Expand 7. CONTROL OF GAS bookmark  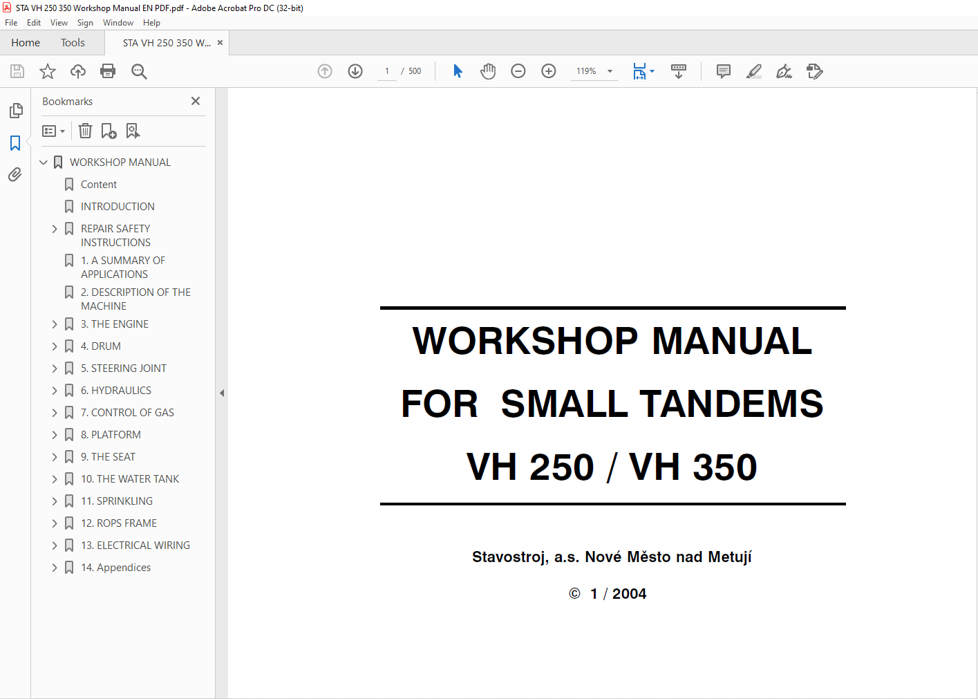tap(55, 413)
